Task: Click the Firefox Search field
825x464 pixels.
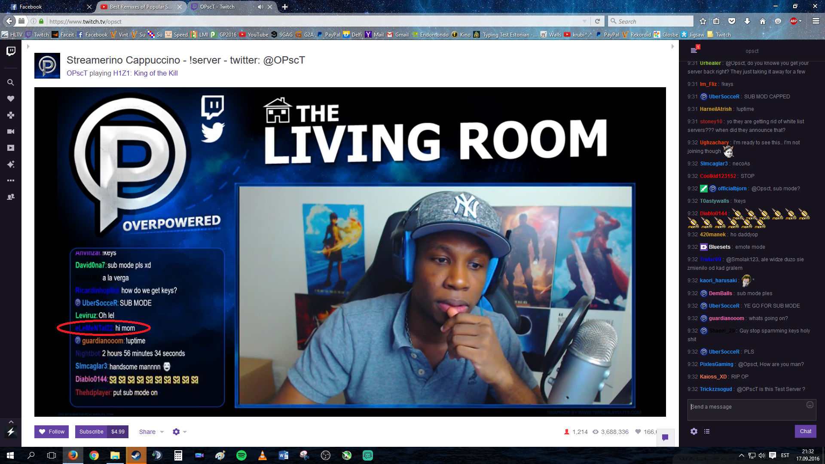Action: coord(651,21)
